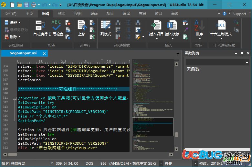
Task: Click the duplicate line green plus icon
Action: pos(92,30)
